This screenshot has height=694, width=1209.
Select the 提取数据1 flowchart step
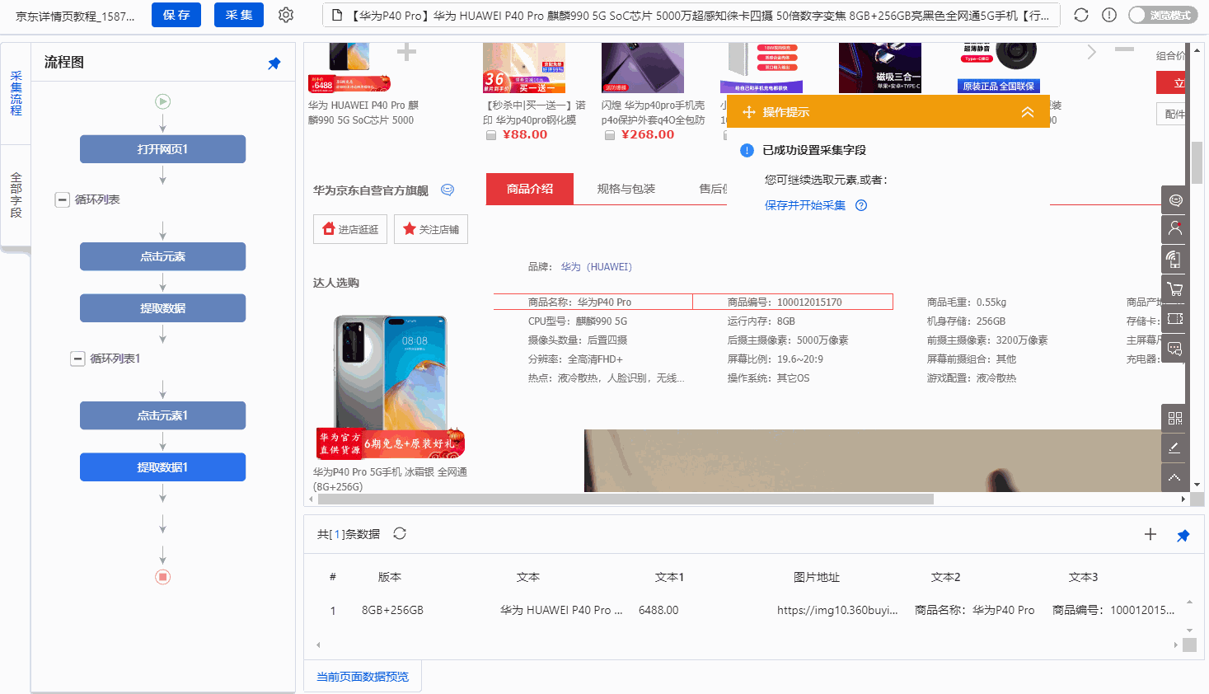[162, 467]
